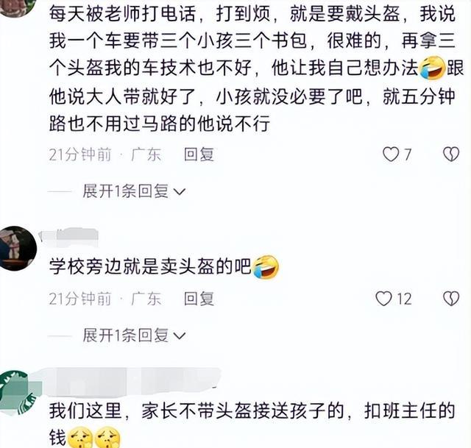Open avatar of the "学校旁边" commenter

coord(16,249)
